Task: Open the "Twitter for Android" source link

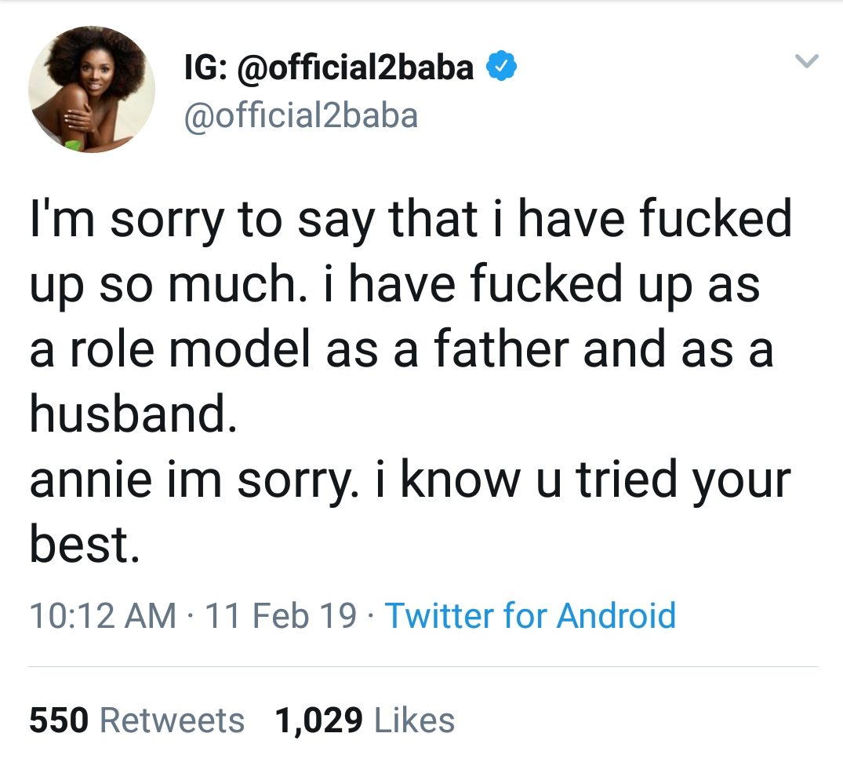Action: [530, 615]
